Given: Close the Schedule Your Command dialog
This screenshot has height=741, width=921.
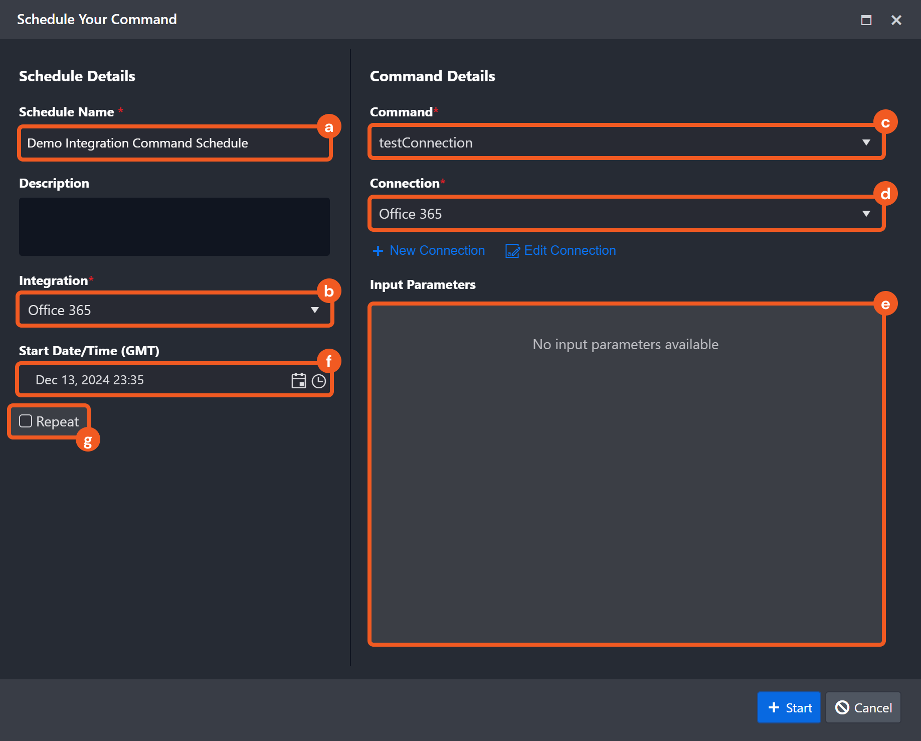Looking at the screenshot, I should tap(896, 20).
